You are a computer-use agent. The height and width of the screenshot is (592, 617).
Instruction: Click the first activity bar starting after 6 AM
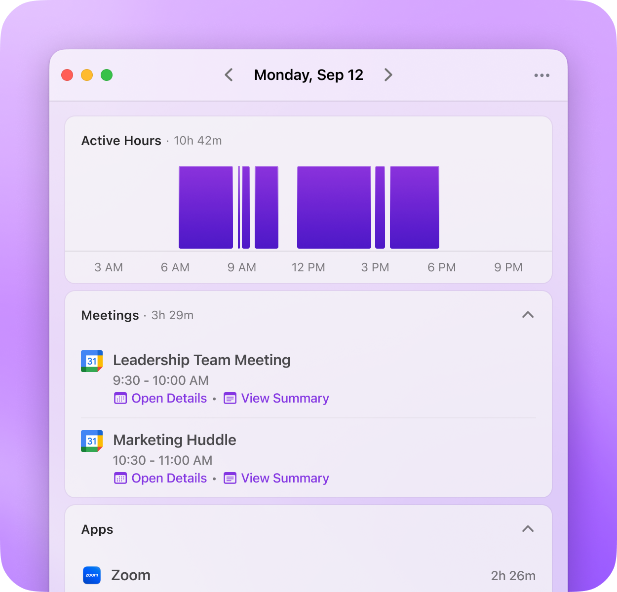click(206, 207)
